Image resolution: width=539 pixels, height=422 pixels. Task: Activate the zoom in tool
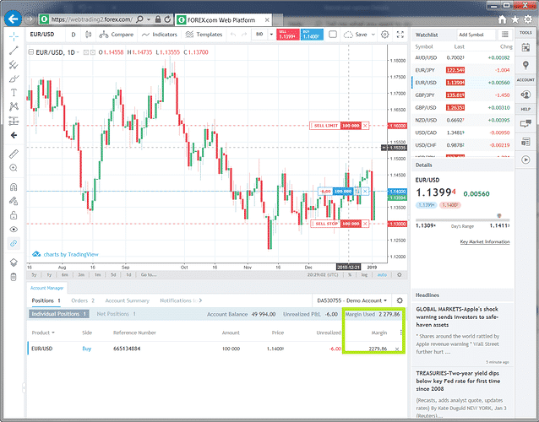(x=14, y=168)
